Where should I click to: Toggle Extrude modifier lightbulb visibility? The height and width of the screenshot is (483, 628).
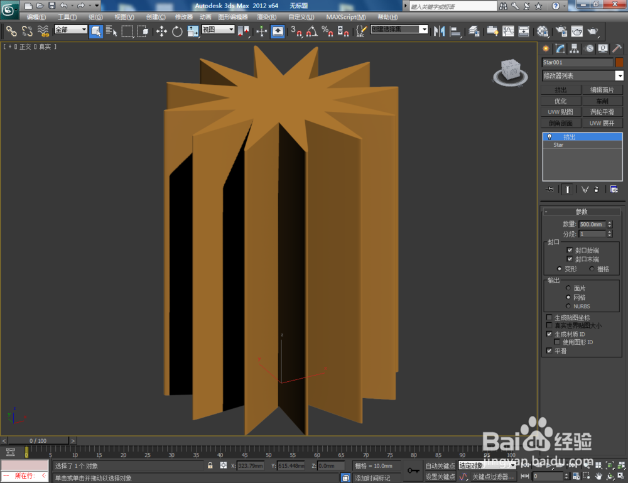coord(549,137)
